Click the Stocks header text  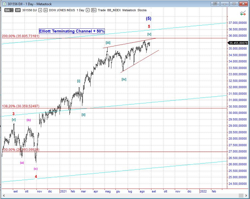(142, 10)
